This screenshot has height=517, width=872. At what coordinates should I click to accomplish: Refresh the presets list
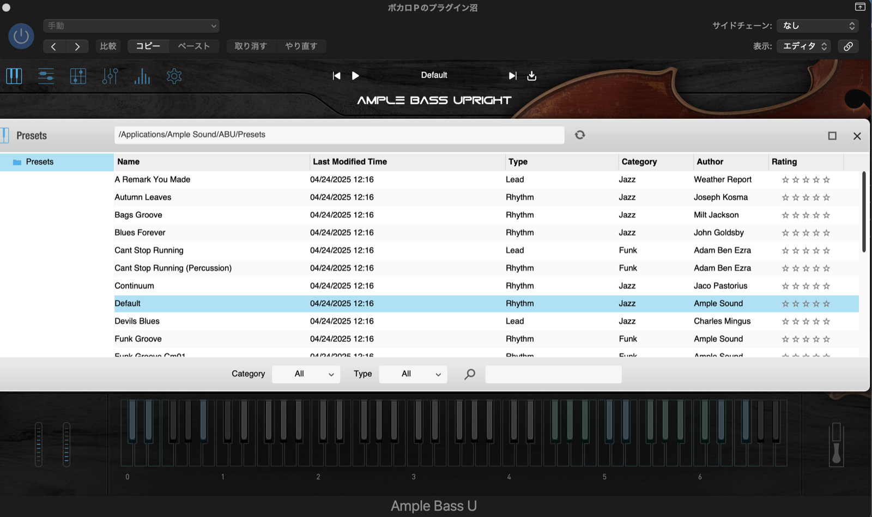(580, 135)
